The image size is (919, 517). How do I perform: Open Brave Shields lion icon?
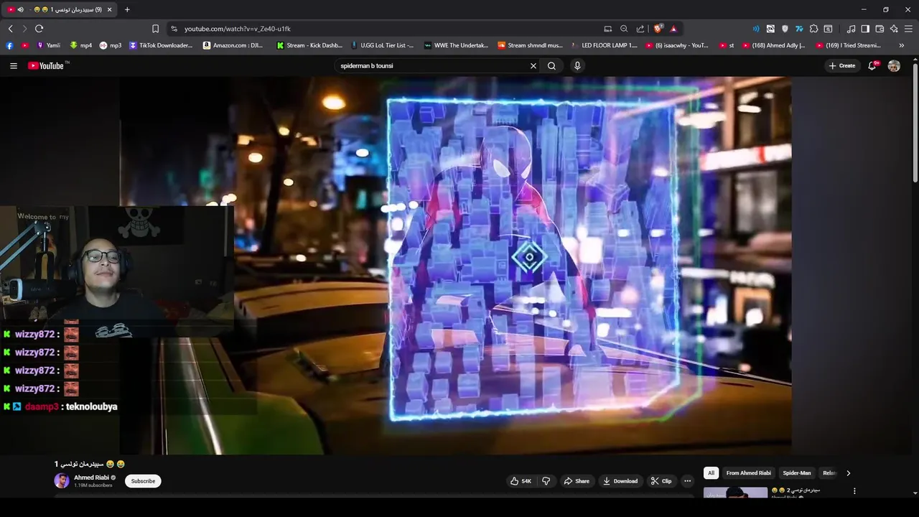658,29
